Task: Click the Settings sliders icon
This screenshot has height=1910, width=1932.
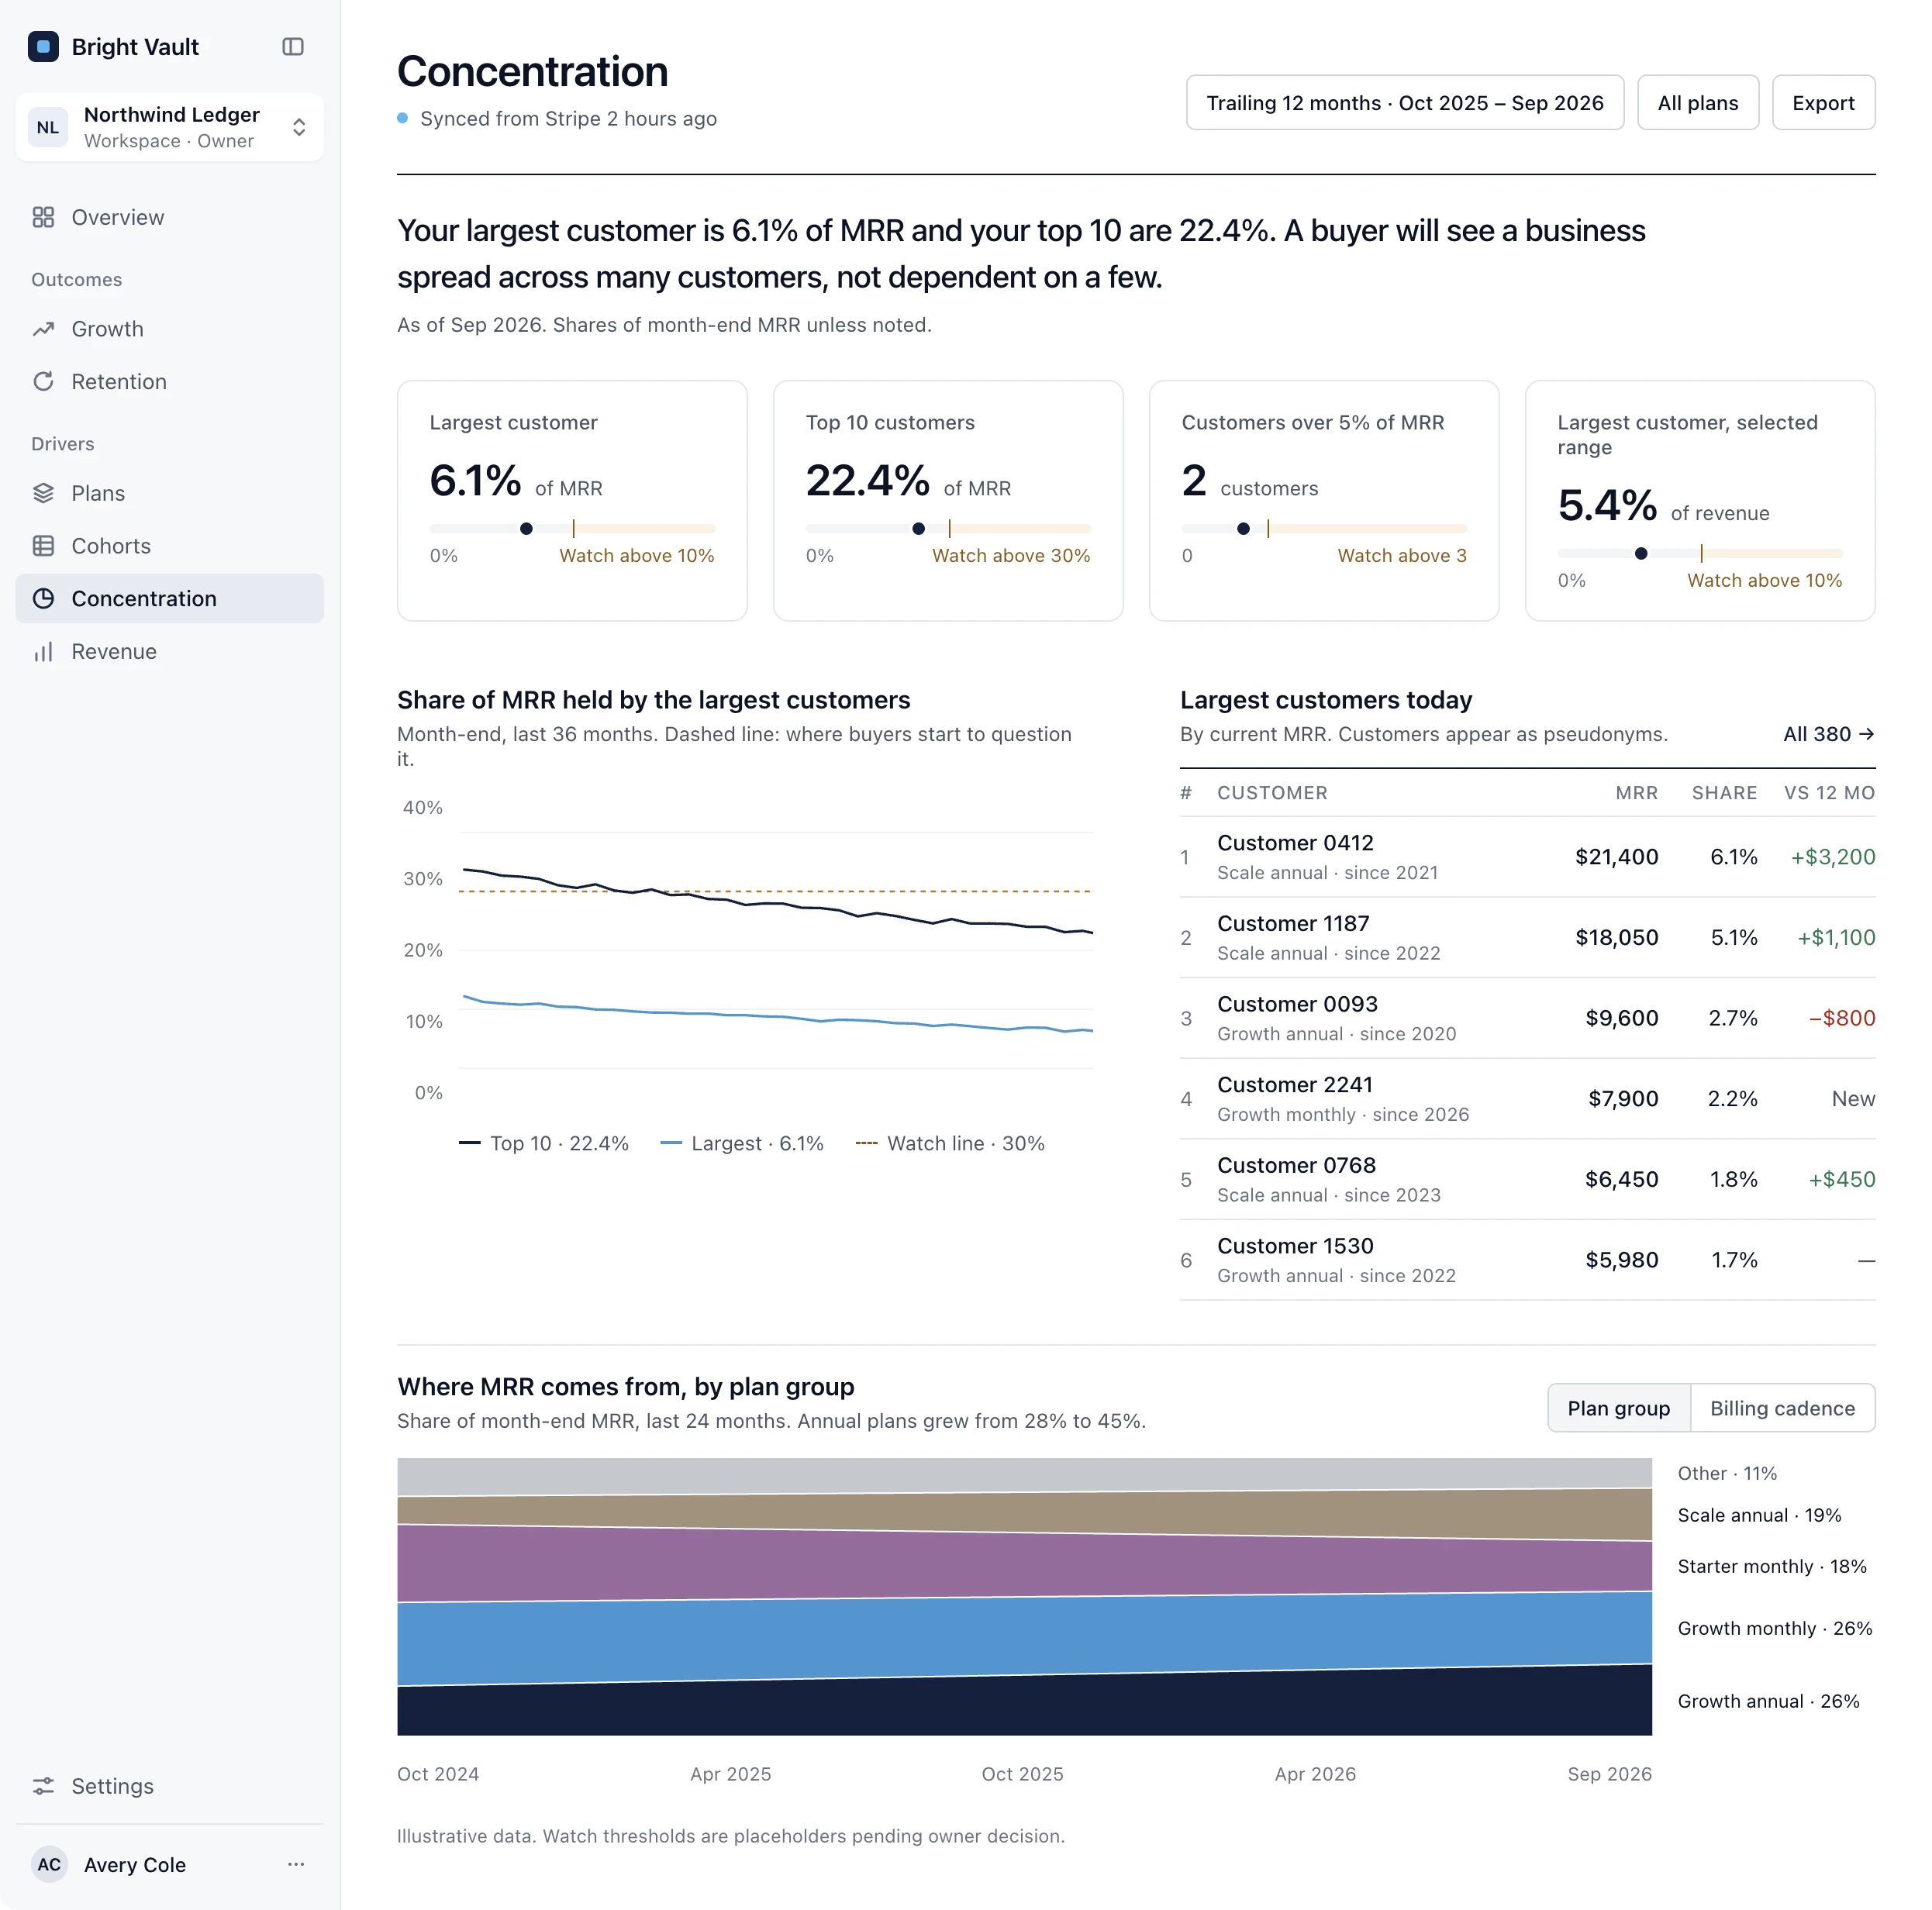Action: [x=43, y=1786]
